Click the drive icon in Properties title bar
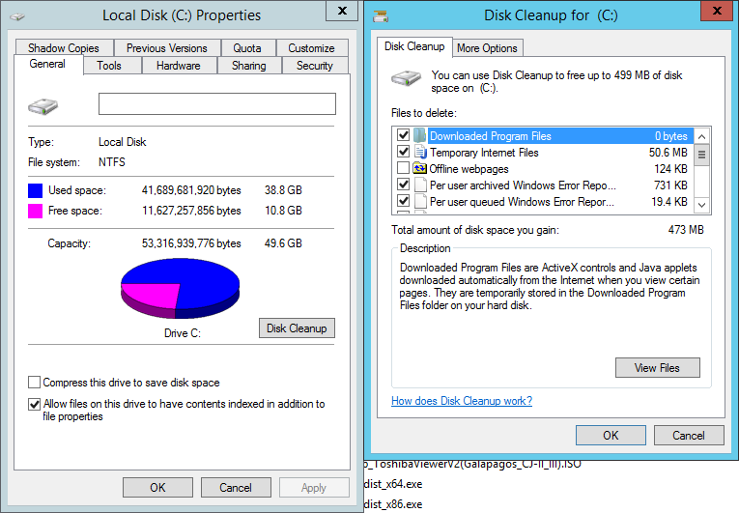 pos(17,16)
